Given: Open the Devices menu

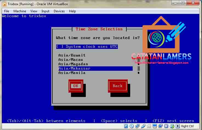Looking at the screenshot, I should (59, 11).
